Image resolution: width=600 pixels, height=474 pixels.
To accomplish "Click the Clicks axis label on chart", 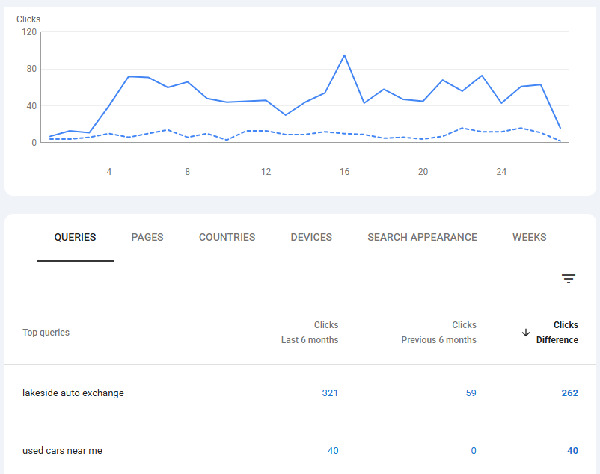I will (28, 19).
